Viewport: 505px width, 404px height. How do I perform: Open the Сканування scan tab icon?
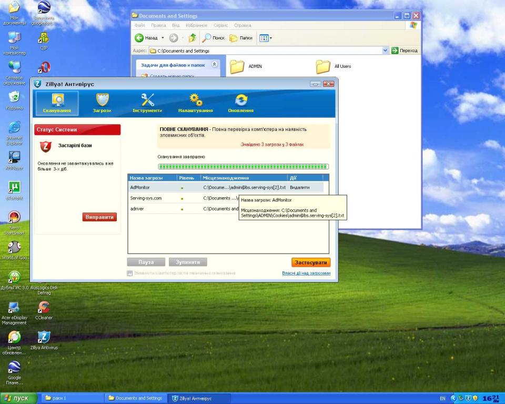(57, 100)
